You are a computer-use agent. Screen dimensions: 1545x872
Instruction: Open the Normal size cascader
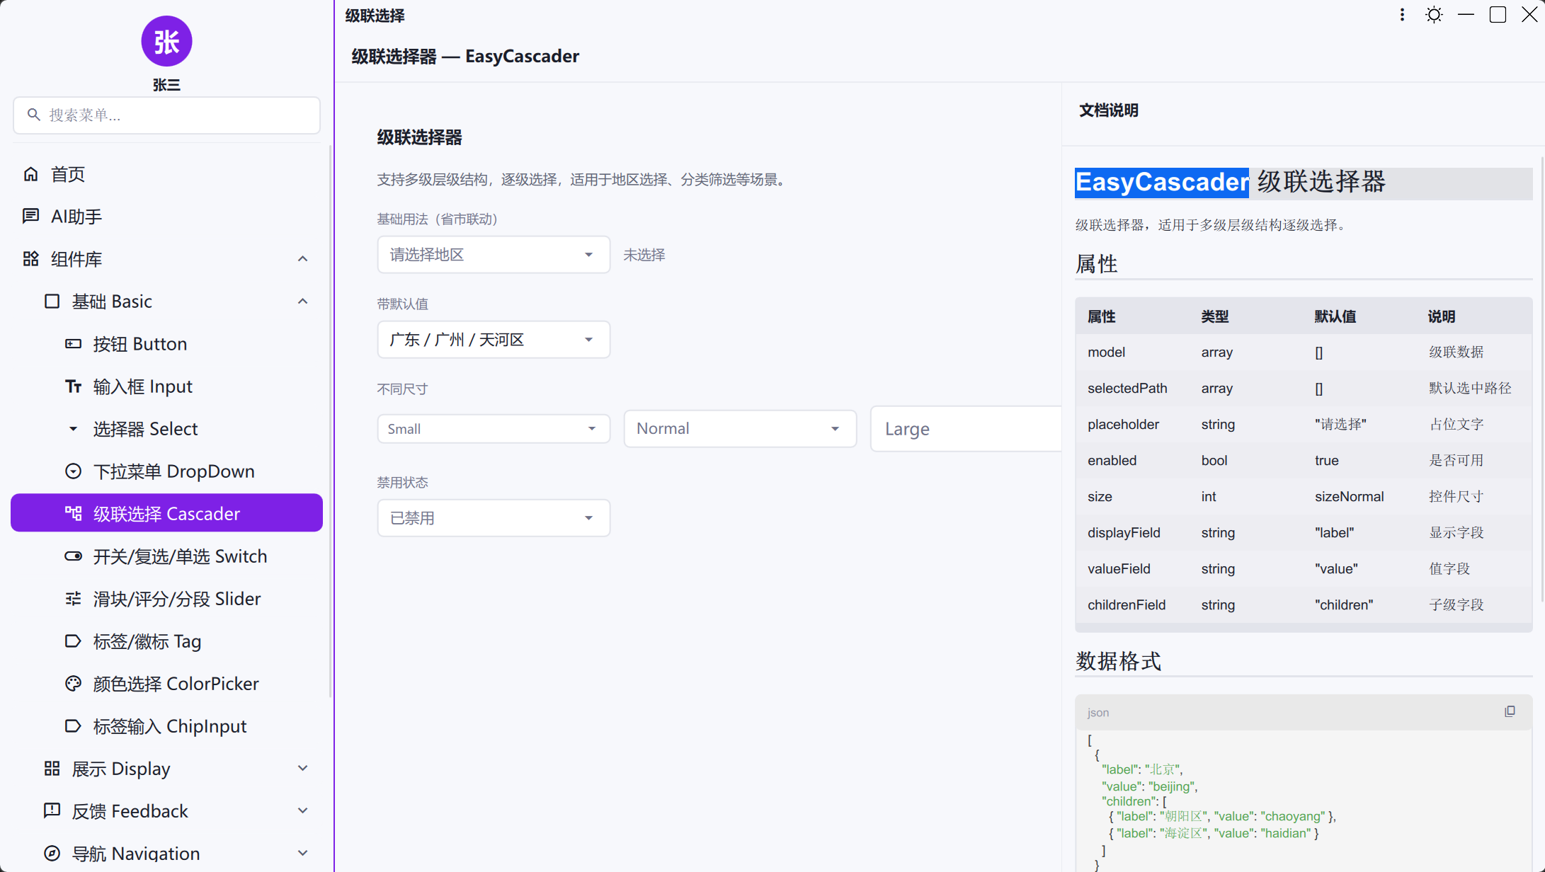pyautogui.click(x=740, y=429)
